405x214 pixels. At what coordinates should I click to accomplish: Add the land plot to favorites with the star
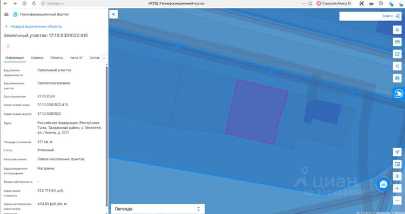(8, 46)
